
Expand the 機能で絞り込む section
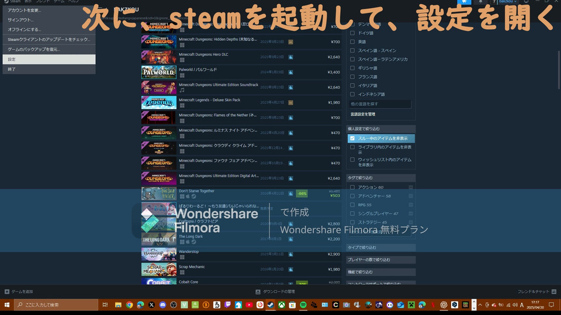tap(381, 272)
